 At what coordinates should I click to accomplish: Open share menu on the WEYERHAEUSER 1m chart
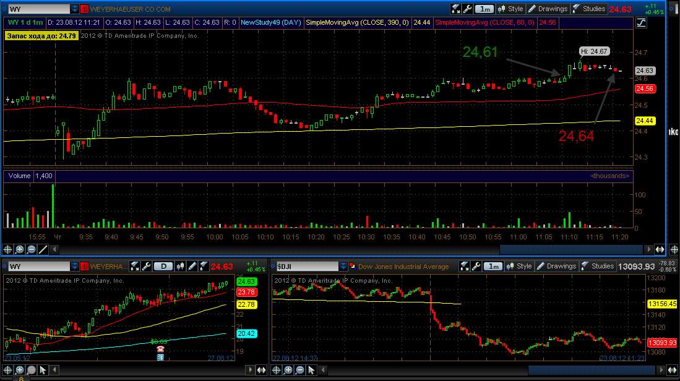tap(455, 9)
